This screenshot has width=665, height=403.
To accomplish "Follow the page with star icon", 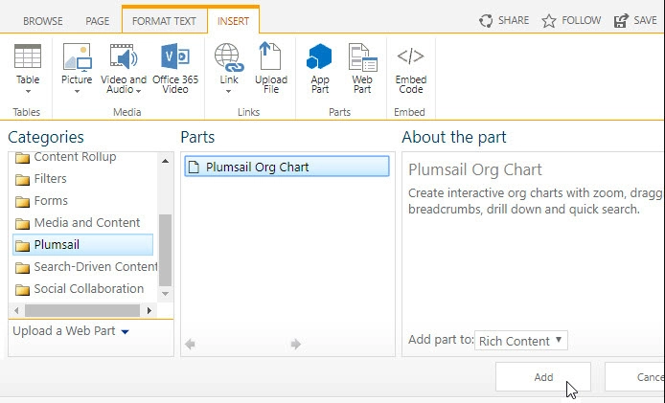I will (549, 21).
